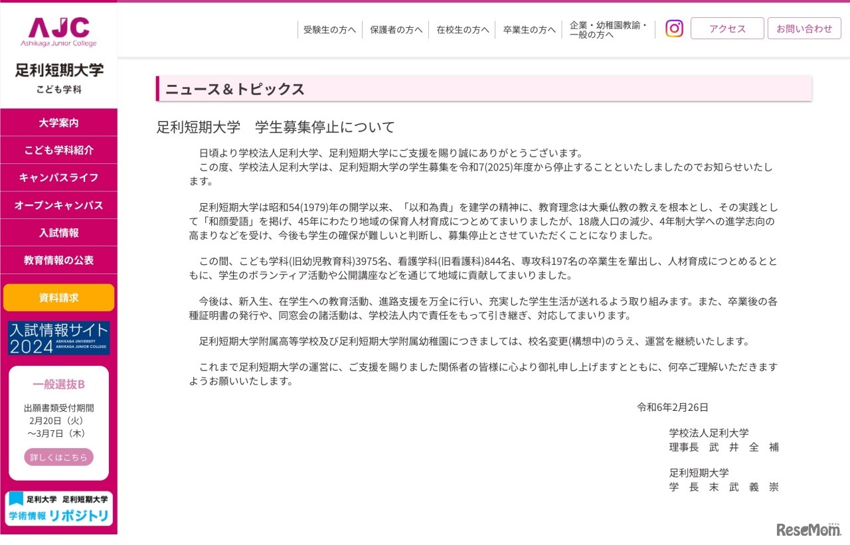Screen dimensions: 850x545
Task: Select こども学科紹介 from the sidebar
Action: click(58, 150)
